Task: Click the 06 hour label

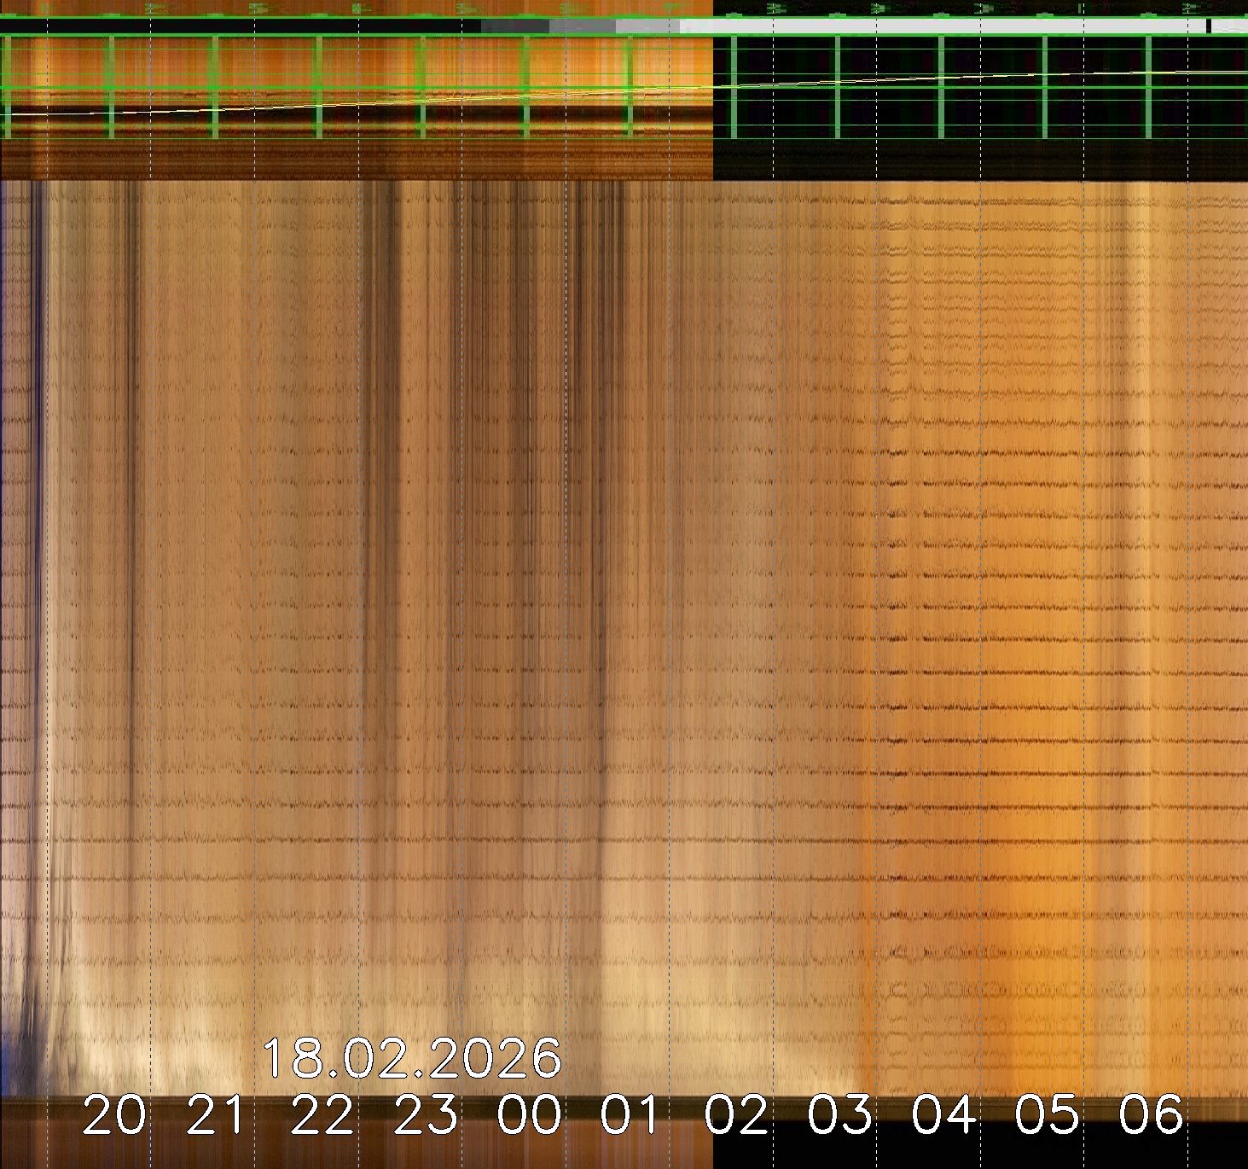Action: click(1151, 1115)
